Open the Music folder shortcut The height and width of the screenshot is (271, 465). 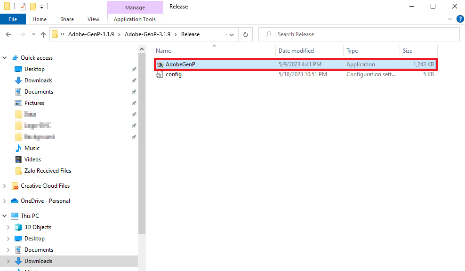pyautogui.click(x=32, y=148)
